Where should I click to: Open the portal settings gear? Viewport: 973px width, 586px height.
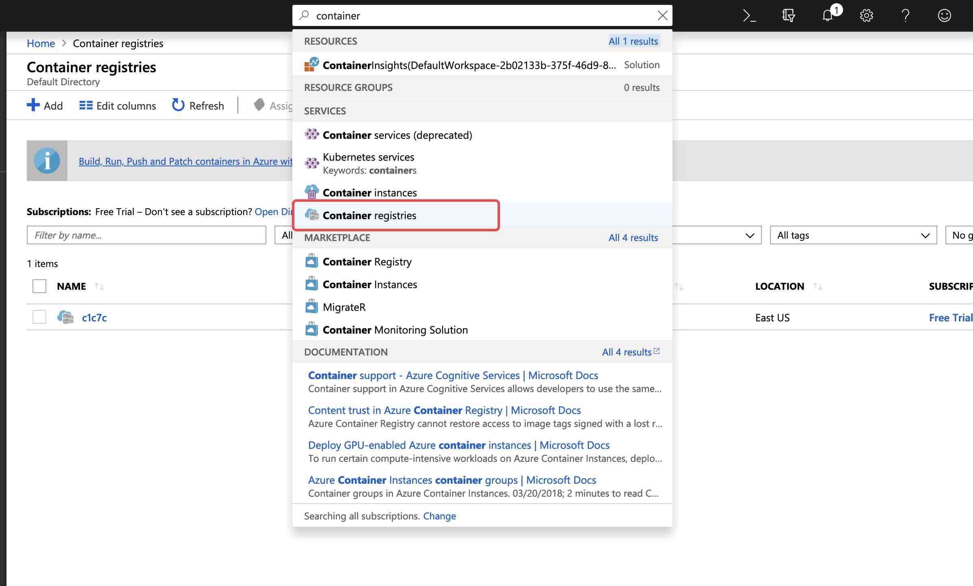coord(866,16)
